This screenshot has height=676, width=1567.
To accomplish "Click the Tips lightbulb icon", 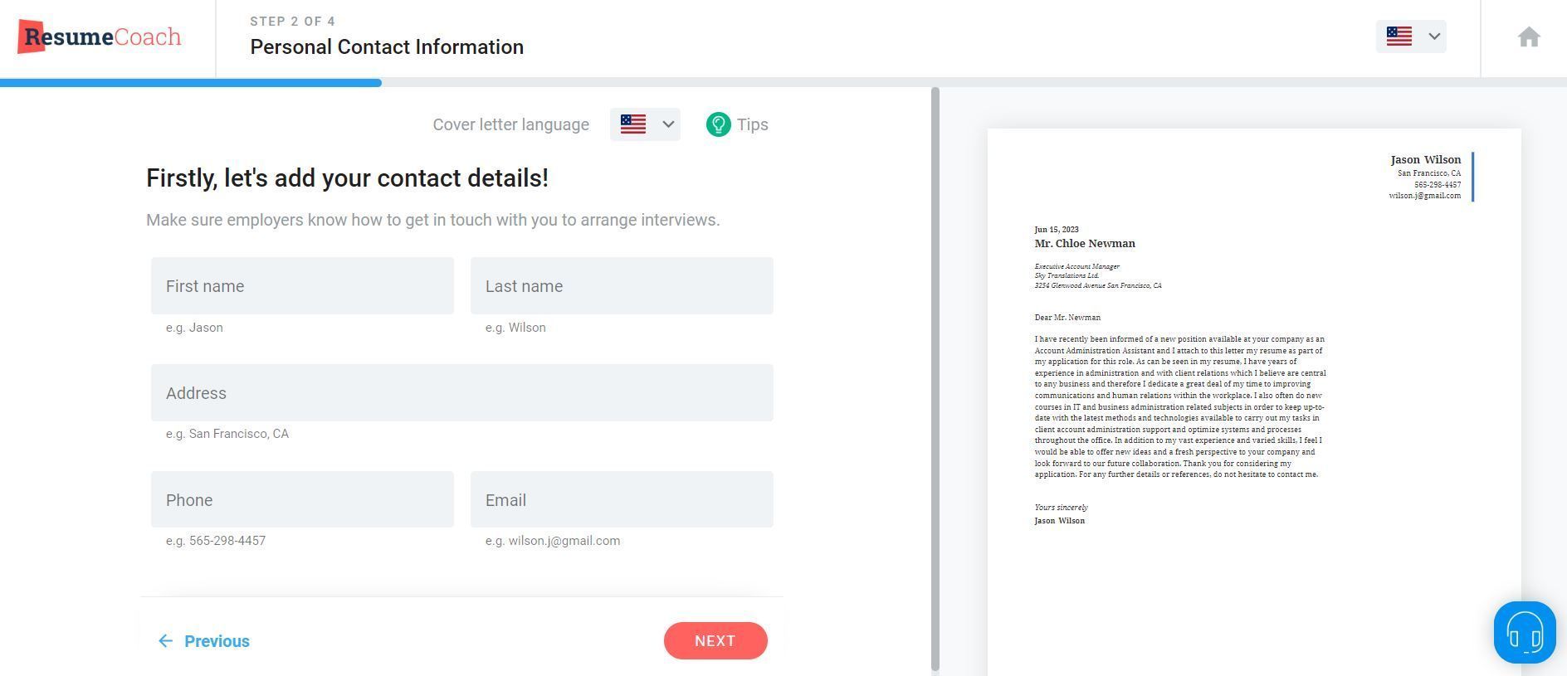I will [x=718, y=124].
